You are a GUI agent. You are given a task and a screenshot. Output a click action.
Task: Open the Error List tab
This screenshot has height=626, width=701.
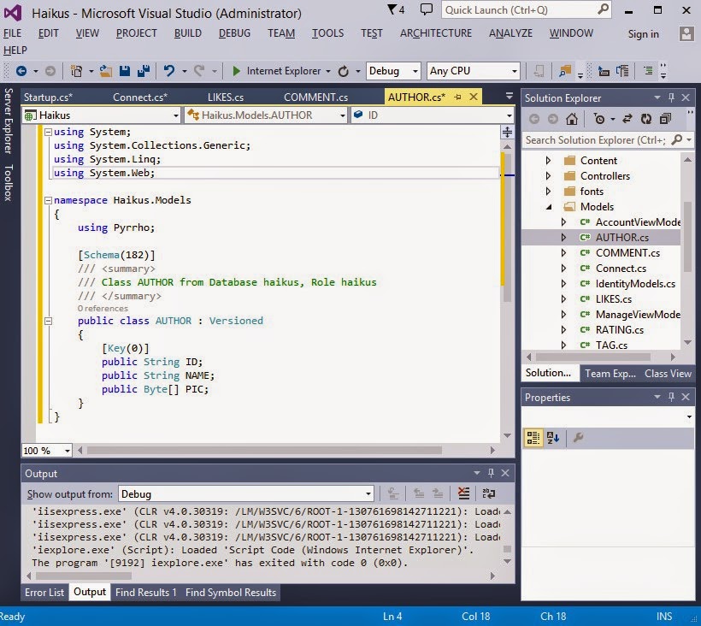[44, 592]
